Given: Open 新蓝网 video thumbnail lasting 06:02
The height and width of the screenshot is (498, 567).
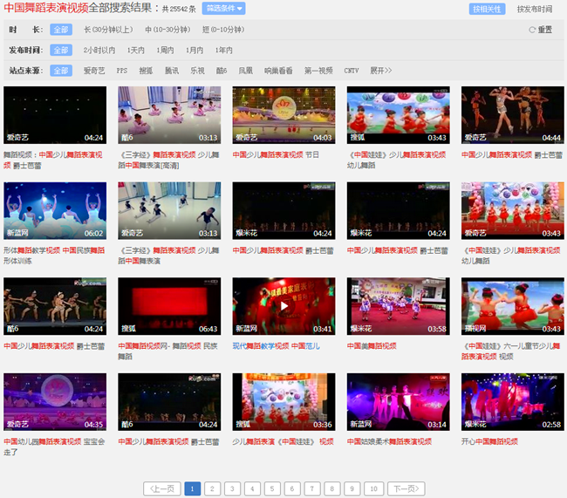Looking at the screenshot, I should tap(55, 210).
